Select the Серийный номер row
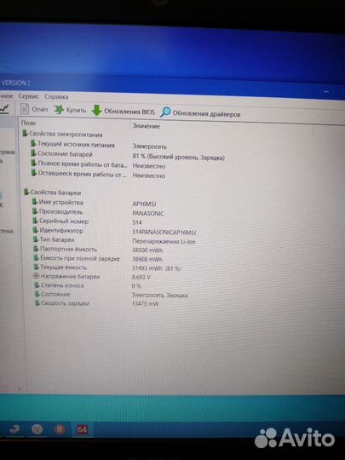Viewport: 345px width, 460px height. [x=60, y=221]
